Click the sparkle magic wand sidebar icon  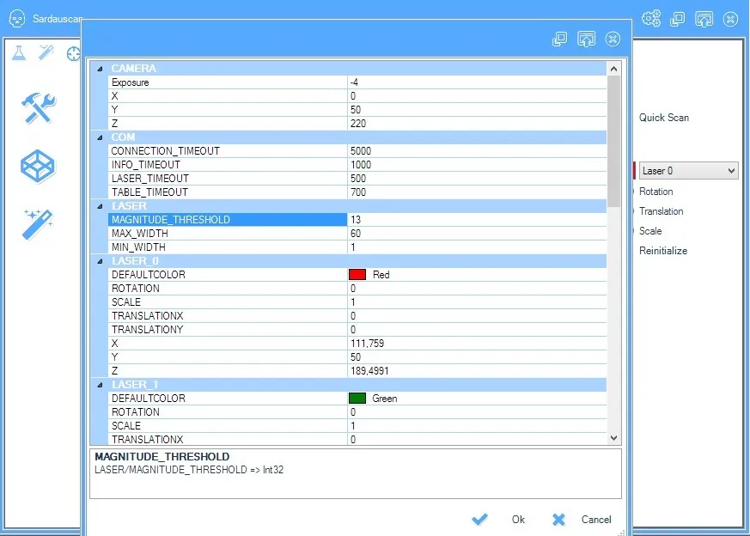[37, 224]
